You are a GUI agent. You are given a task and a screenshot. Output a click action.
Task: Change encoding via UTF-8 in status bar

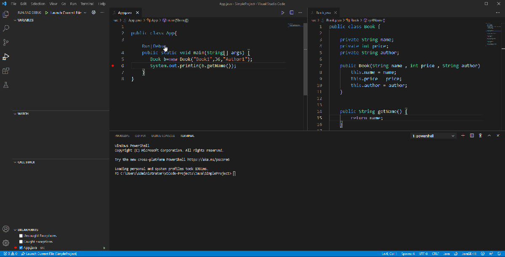[x=423, y=254]
